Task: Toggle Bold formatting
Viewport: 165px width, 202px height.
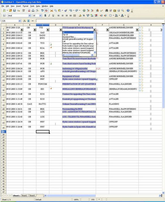Action: pos(45,16)
